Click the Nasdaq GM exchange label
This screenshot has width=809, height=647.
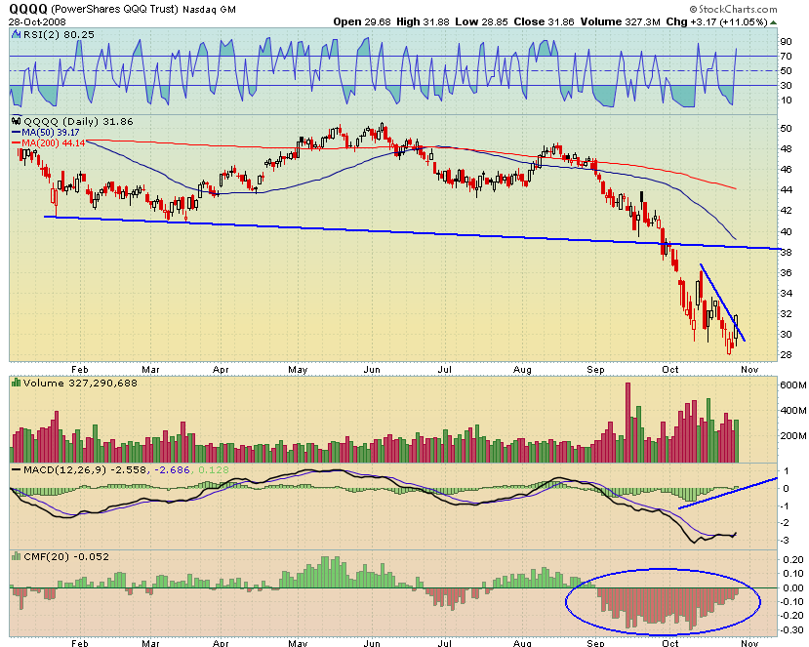[210, 10]
